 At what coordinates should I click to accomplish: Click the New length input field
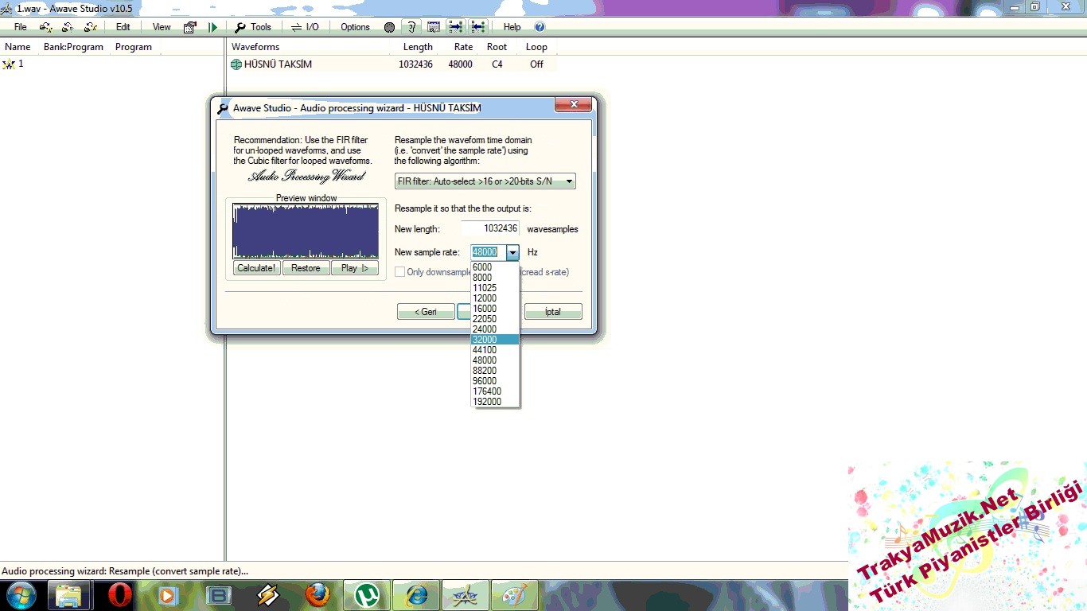pyautogui.click(x=490, y=228)
